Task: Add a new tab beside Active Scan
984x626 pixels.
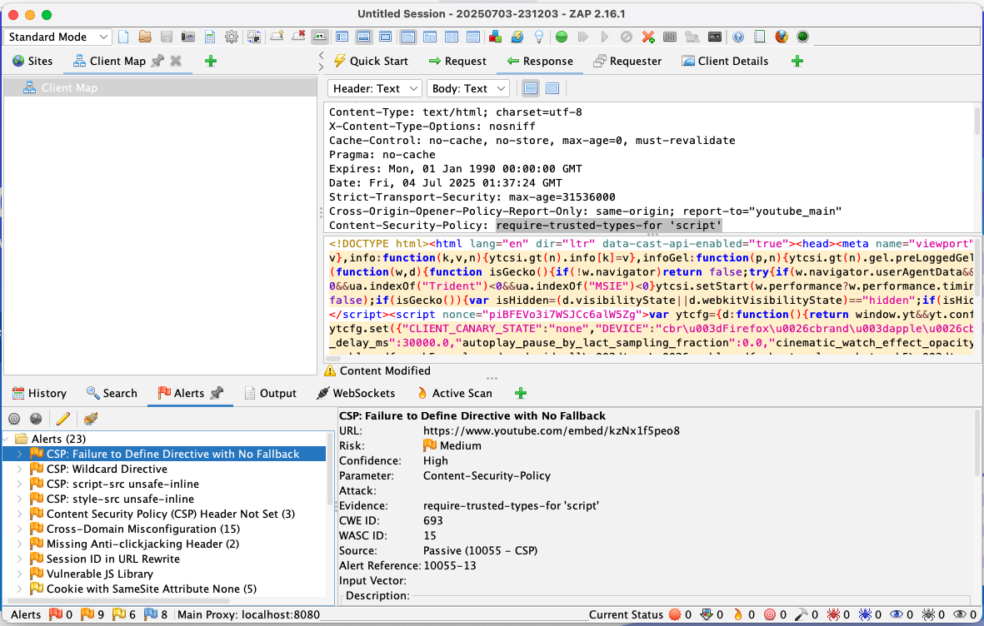Action: (520, 393)
